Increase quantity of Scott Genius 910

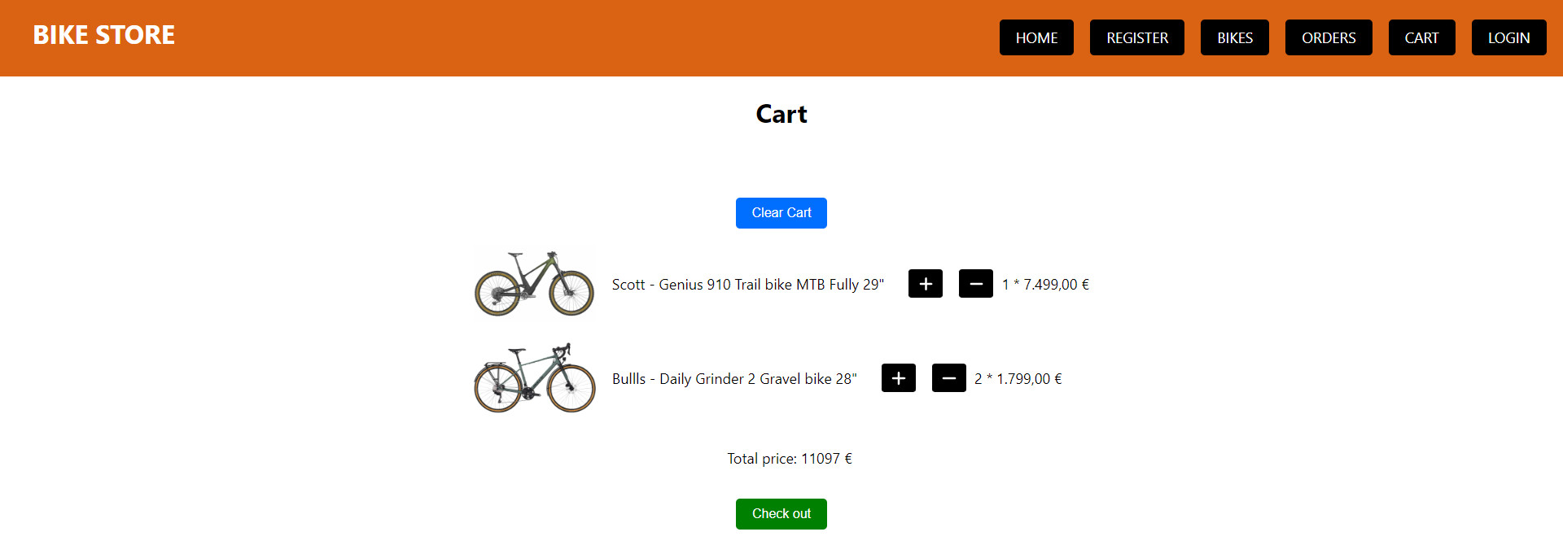[x=925, y=284]
